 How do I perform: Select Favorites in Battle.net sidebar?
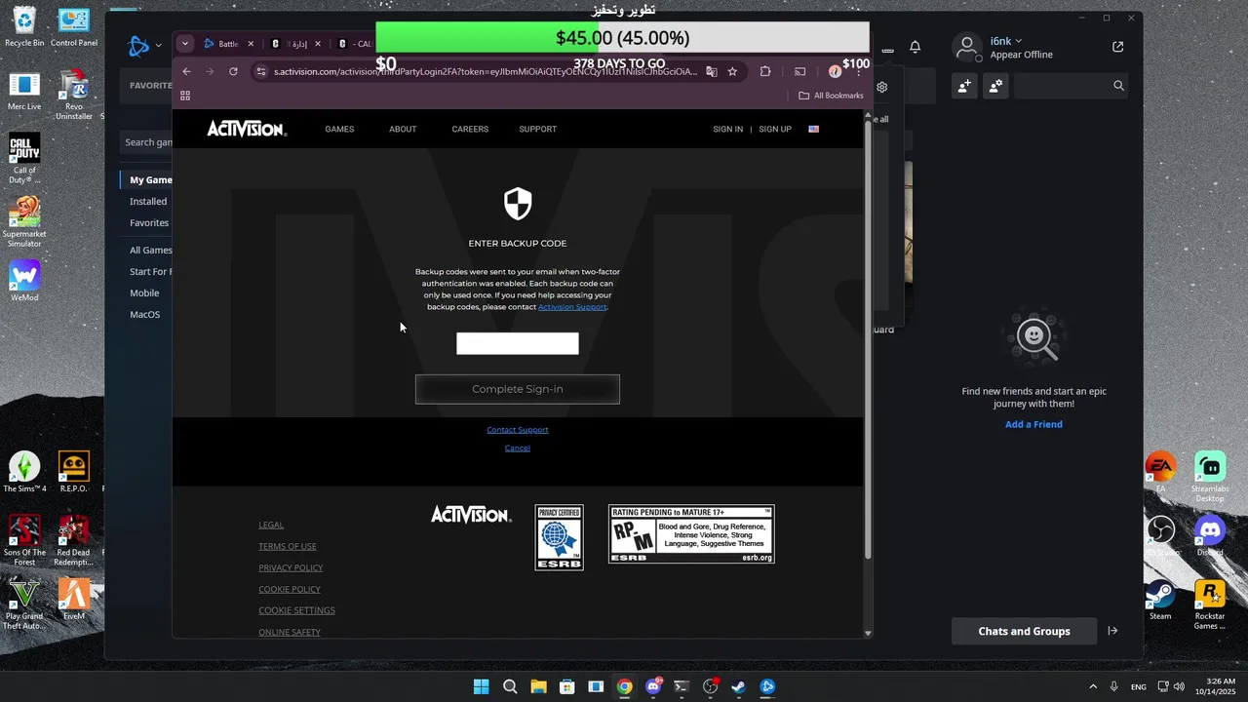coord(149,222)
